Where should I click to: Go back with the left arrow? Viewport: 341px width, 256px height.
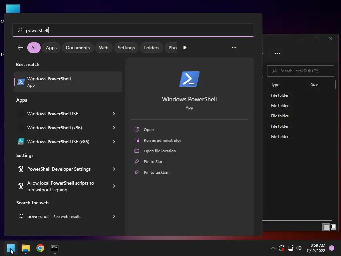pyautogui.click(x=20, y=47)
